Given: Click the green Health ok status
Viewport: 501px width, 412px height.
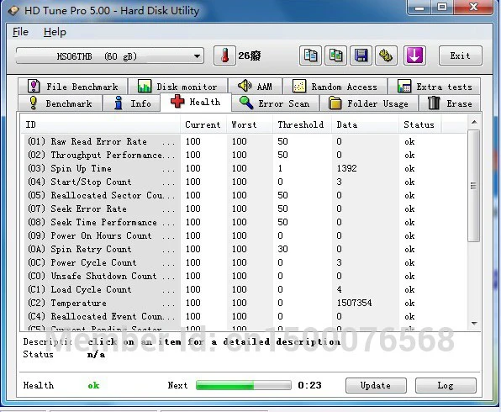Looking at the screenshot, I should [93, 385].
